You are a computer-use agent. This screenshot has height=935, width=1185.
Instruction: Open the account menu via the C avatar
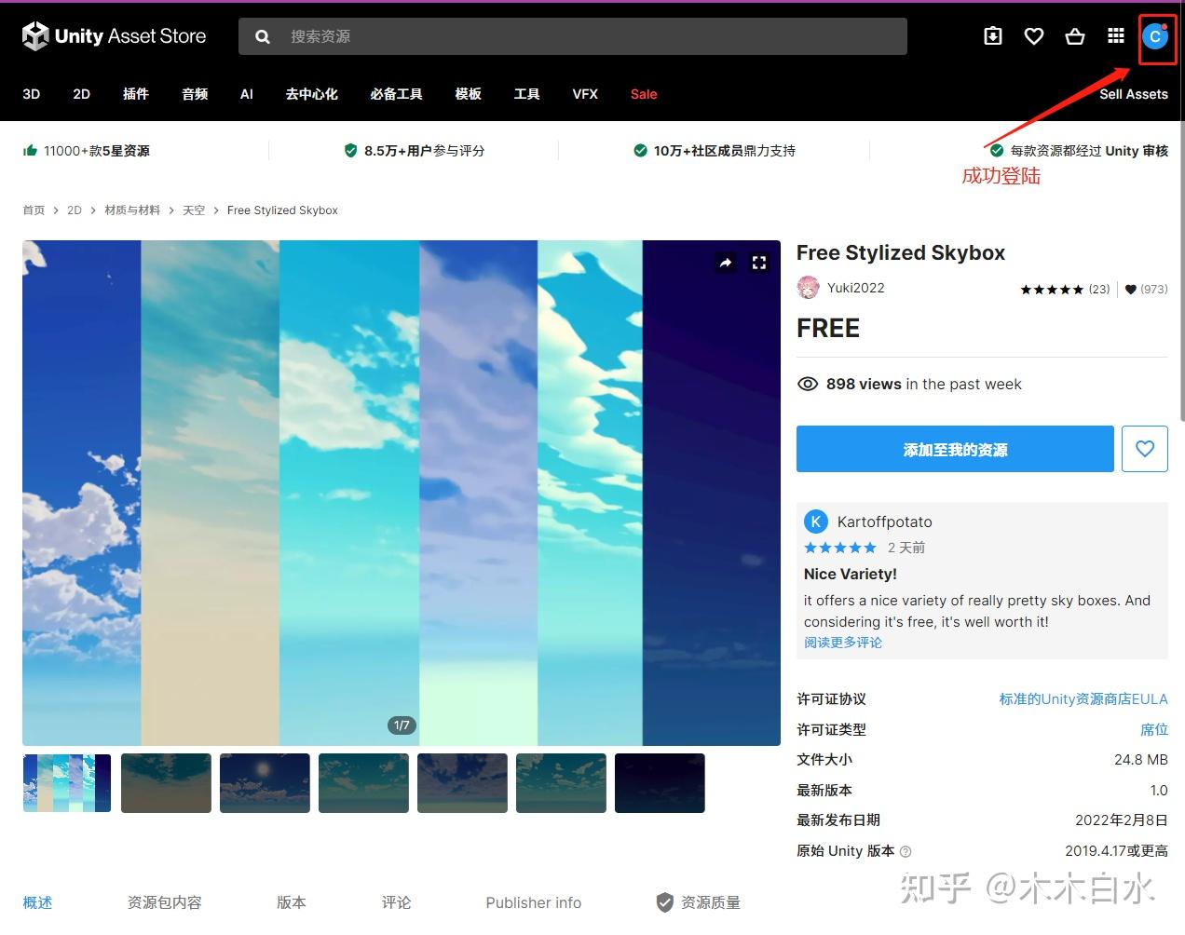[1155, 37]
